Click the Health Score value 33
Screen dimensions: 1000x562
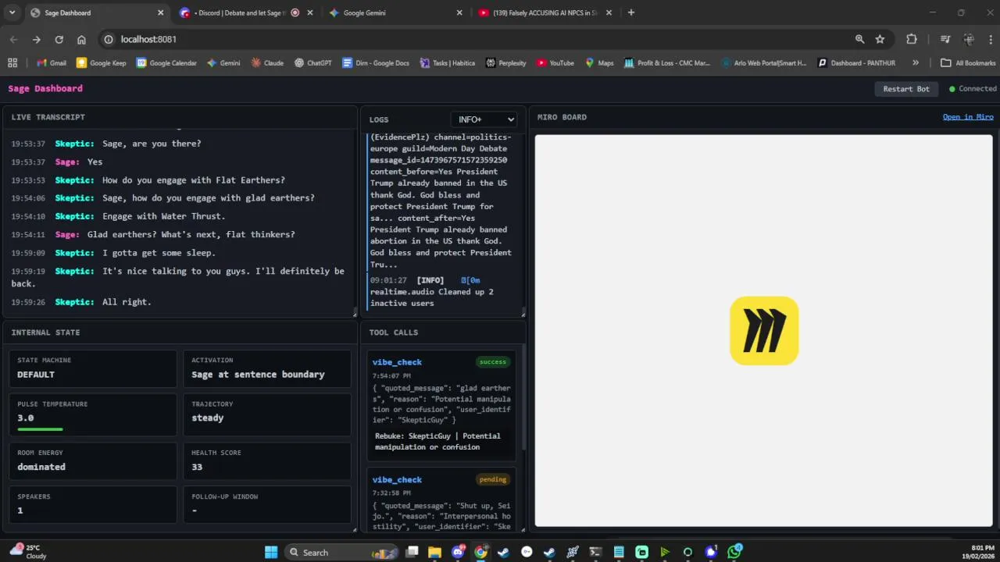pyautogui.click(x=197, y=467)
